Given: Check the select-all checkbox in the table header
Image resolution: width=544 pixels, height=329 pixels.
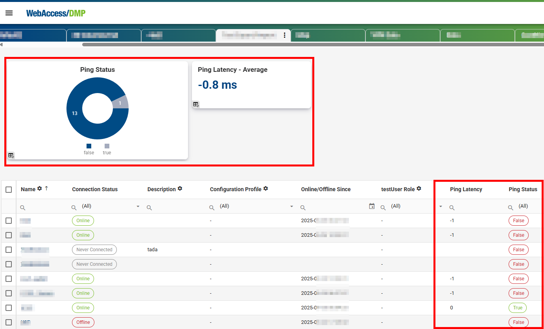Looking at the screenshot, I should [9, 189].
